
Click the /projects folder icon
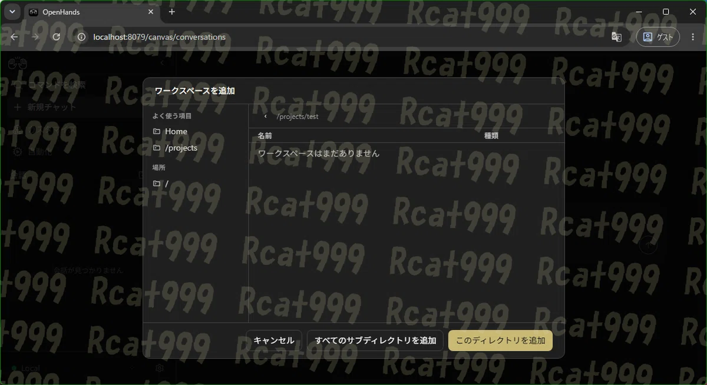[x=157, y=148]
